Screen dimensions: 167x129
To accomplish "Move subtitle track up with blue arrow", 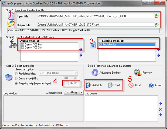I will tap(159, 49).
